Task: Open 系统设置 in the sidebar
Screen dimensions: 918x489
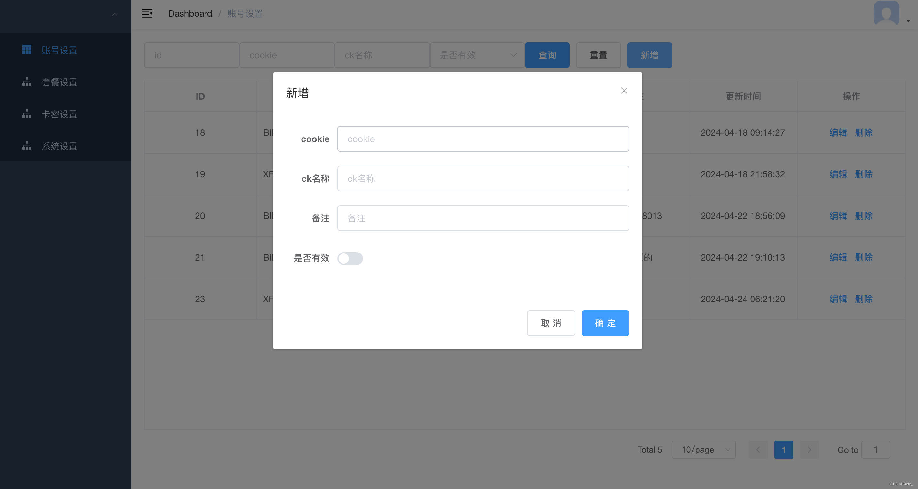Action: 66,146
